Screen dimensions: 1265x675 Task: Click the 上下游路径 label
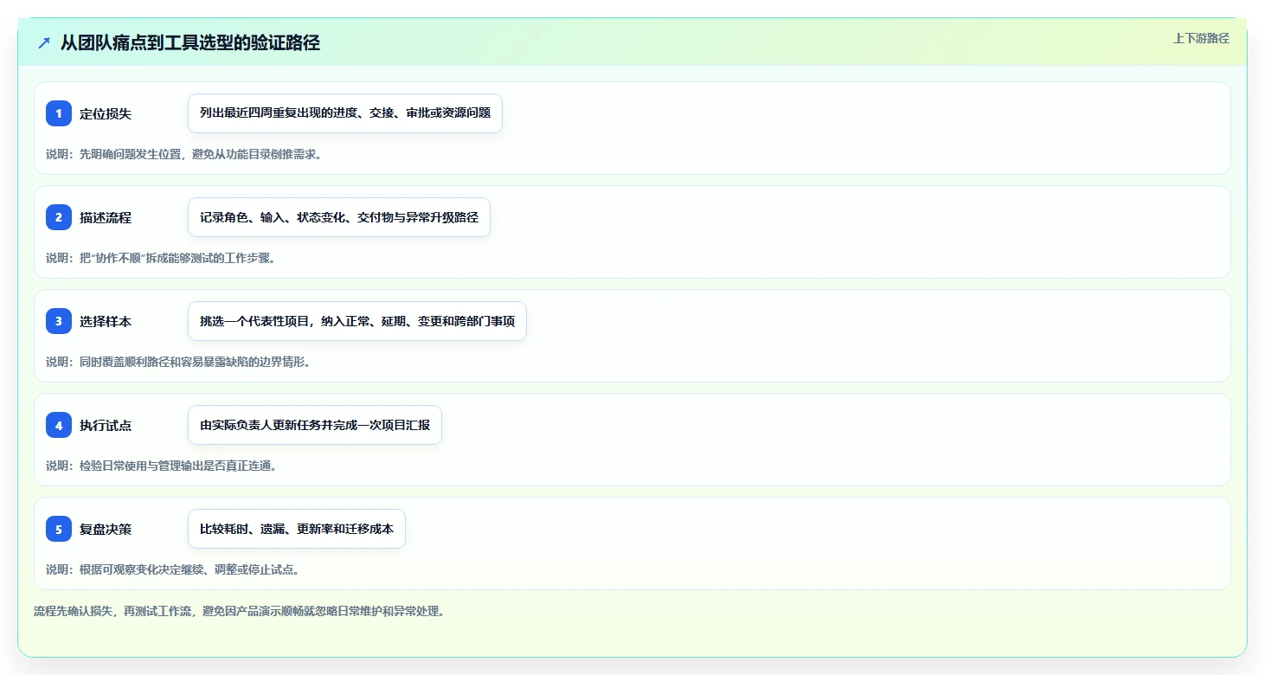tap(1201, 38)
